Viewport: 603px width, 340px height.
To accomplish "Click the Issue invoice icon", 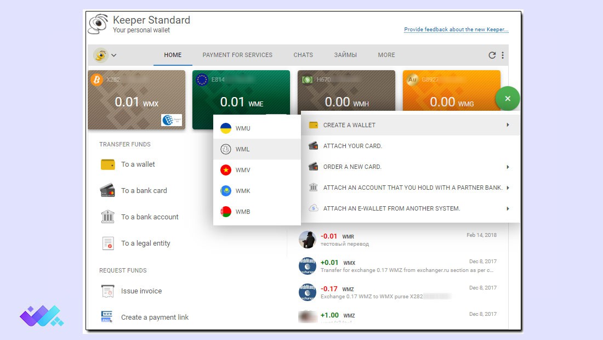I will pyautogui.click(x=107, y=291).
